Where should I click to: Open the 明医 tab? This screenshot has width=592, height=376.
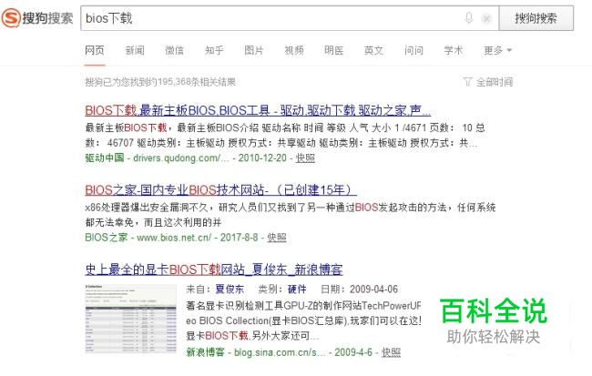click(333, 50)
